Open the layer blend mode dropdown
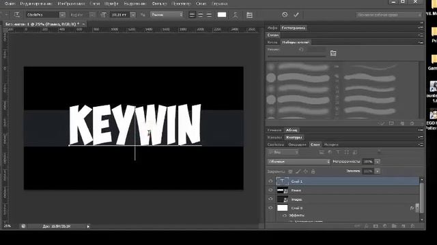This screenshot has width=437, height=245. tap(299, 161)
